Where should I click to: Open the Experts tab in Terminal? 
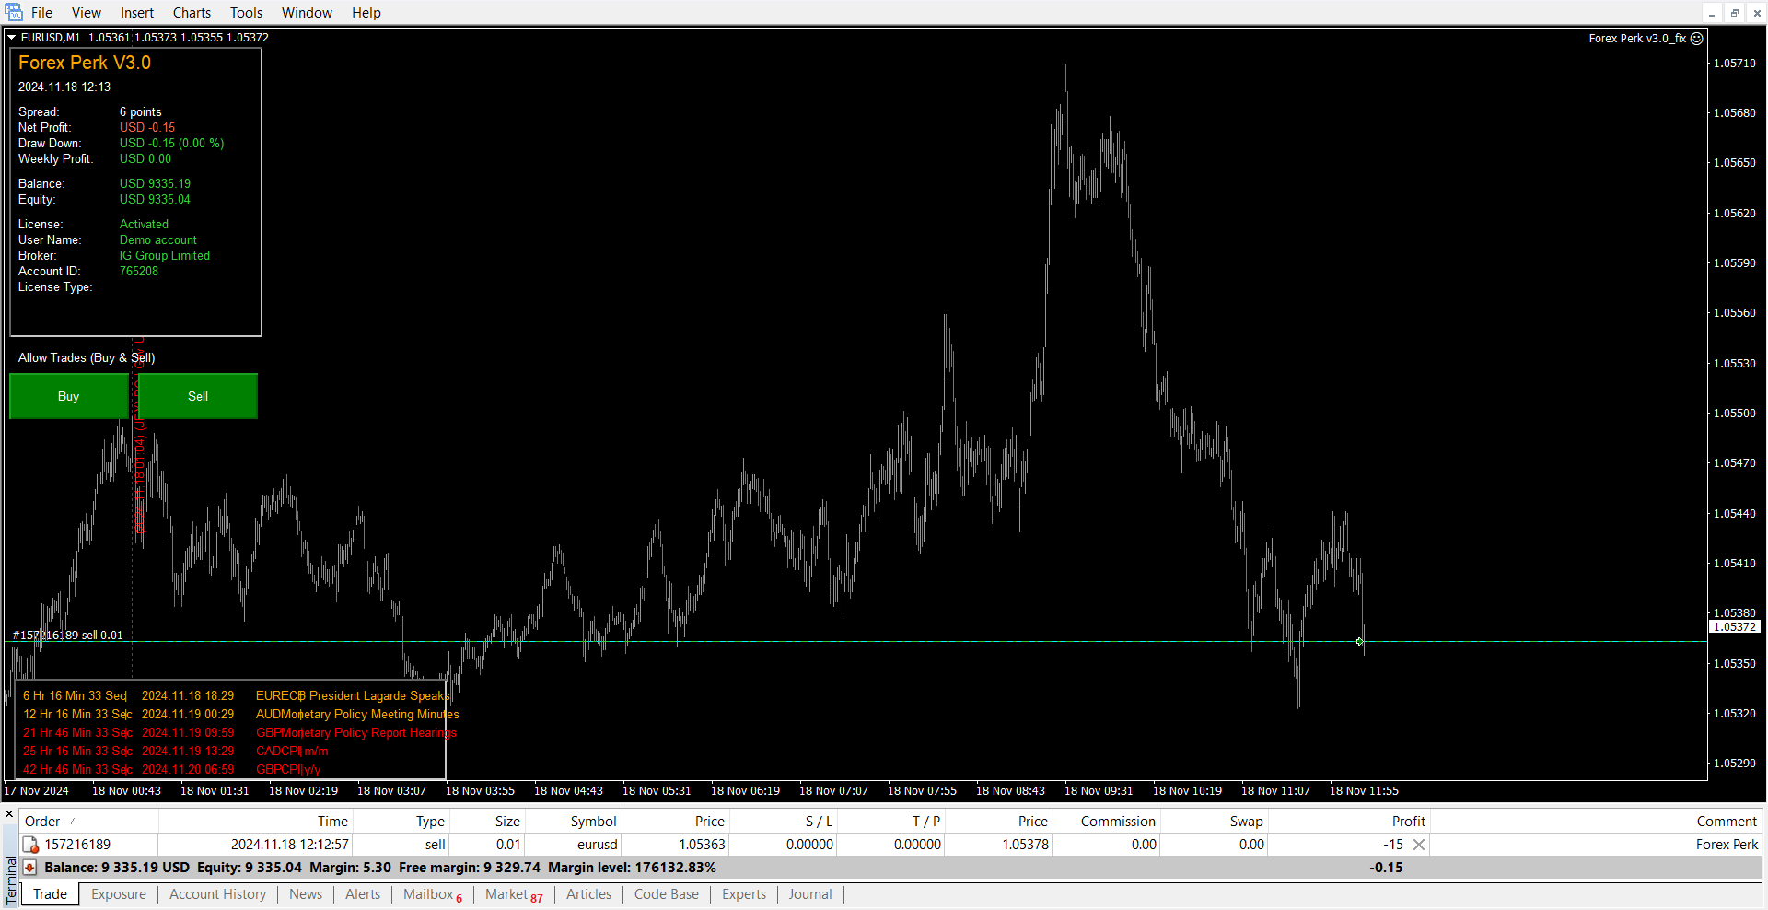(743, 894)
